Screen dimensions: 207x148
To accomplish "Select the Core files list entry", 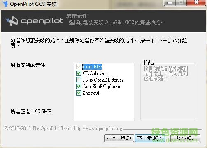I will click(92, 67).
